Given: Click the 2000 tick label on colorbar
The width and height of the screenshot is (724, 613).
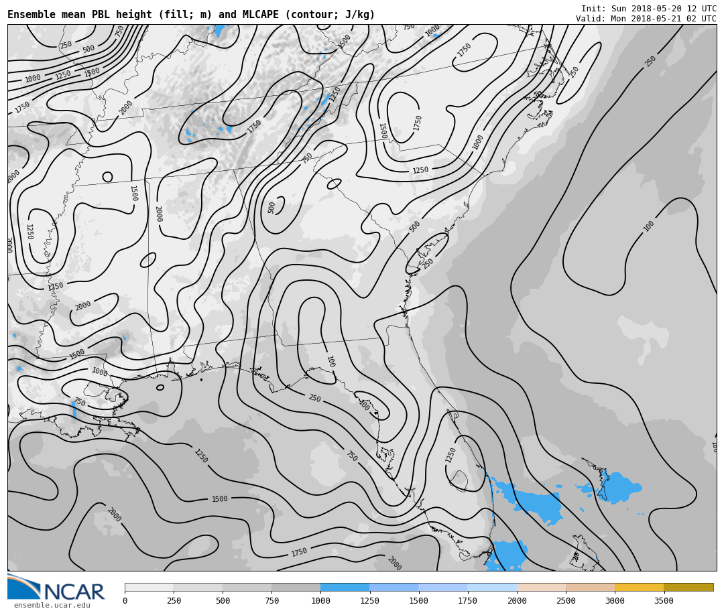Looking at the screenshot, I should pyautogui.click(x=517, y=601).
